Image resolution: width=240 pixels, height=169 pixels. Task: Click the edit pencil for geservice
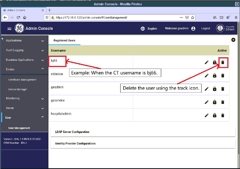pyautogui.click(x=206, y=102)
